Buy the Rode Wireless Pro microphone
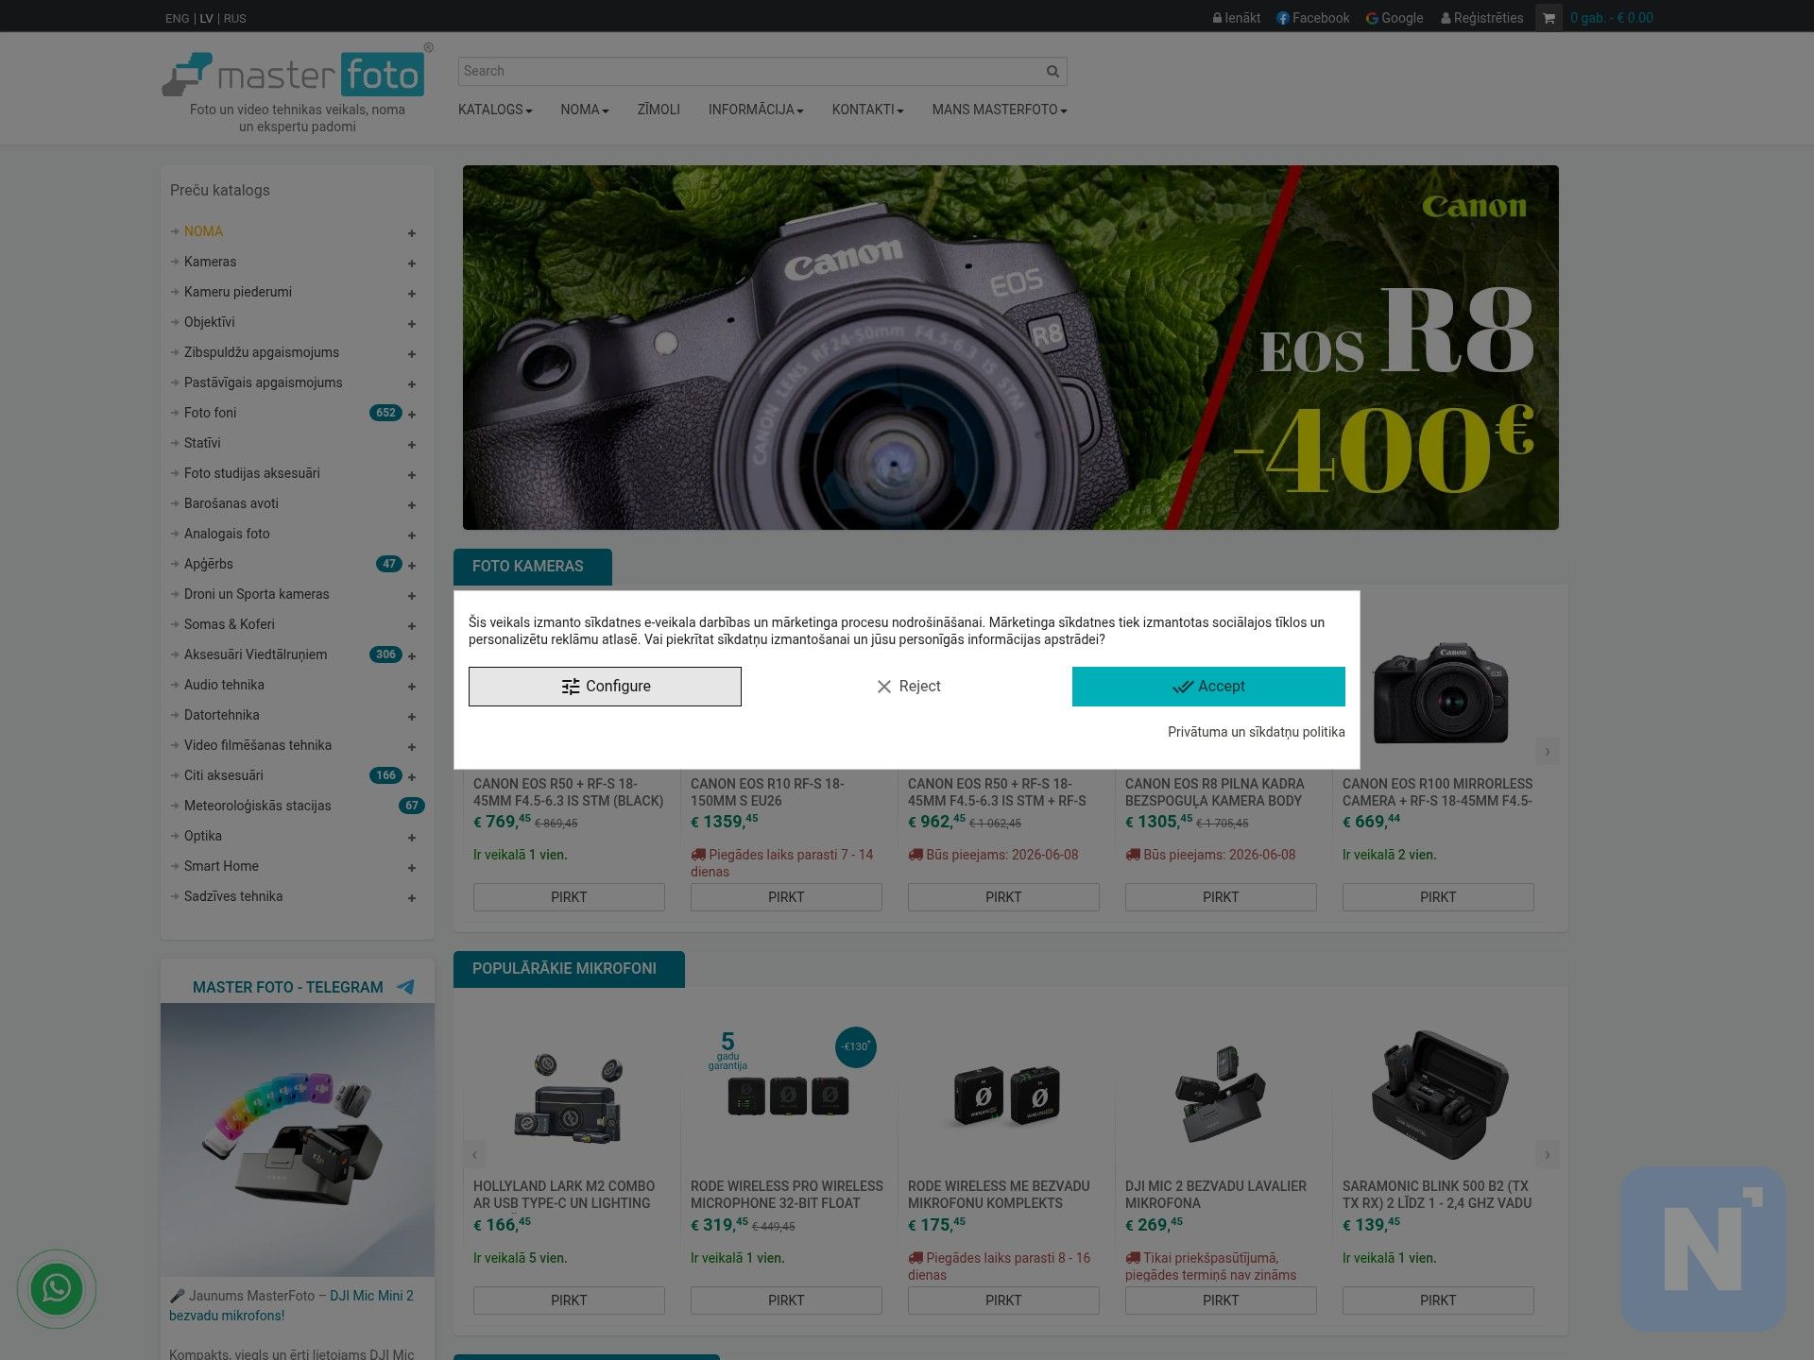Image resolution: width=1814 pixels, height=1360 pixels. tap(786, 1300)
